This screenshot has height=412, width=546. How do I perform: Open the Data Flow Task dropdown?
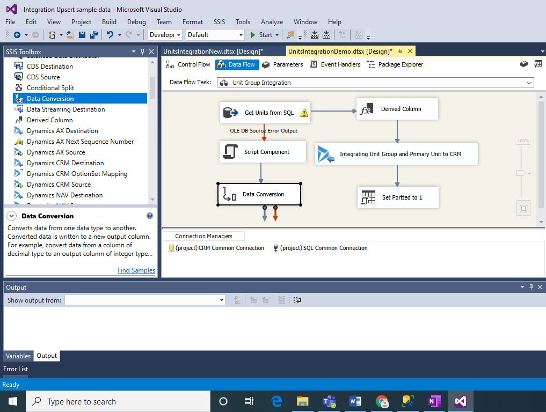(x=529, y=83)
